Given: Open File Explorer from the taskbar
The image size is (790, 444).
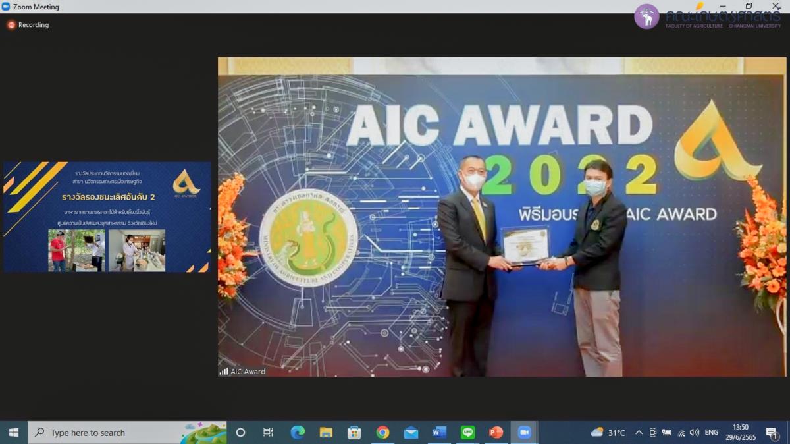Looking at the screenshot, I should click(x=326, y=433).
